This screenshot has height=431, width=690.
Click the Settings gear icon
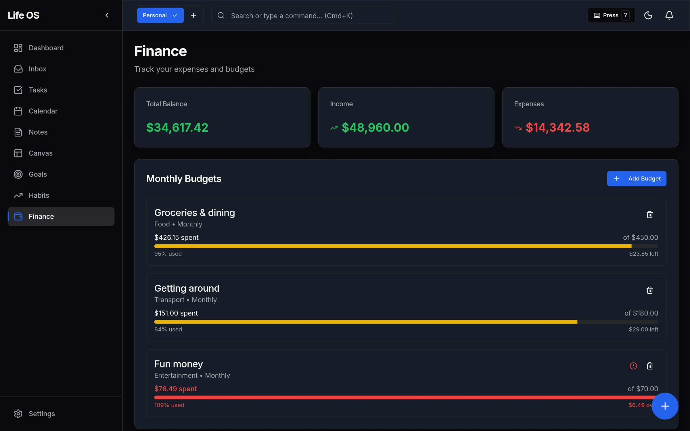pos(18,414)
